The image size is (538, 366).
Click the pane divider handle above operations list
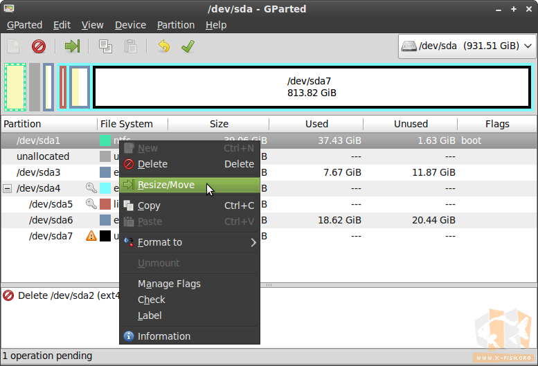click(x=269, y=285)
